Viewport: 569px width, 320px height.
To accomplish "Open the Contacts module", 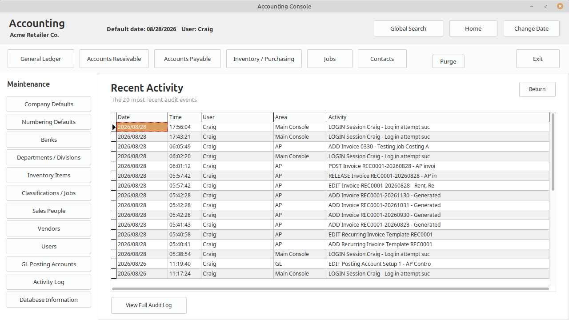I will [382, 59].
